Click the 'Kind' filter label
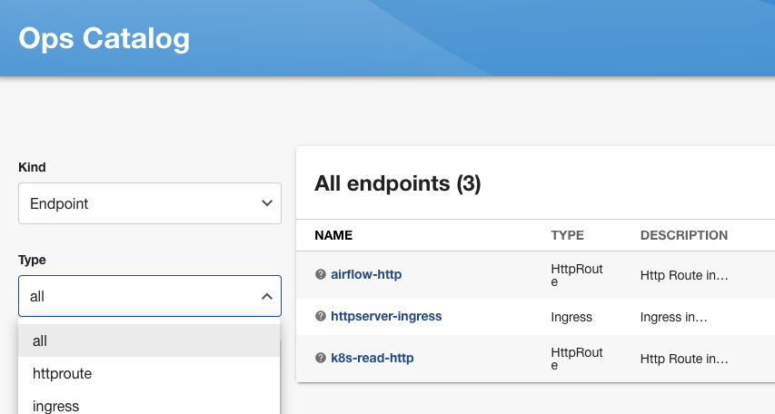Screen dimensions: 775x414 pyautogui.click(x=32, y=167)
